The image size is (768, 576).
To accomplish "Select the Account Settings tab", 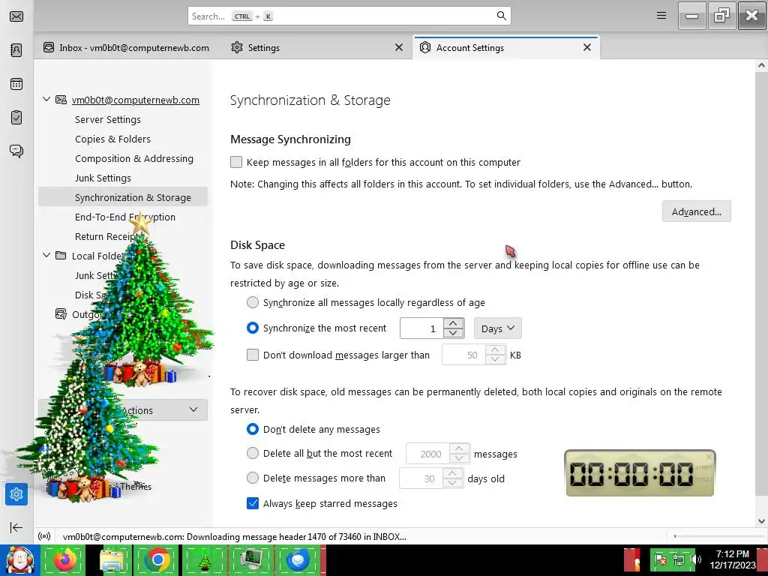I will click(506, 47).
